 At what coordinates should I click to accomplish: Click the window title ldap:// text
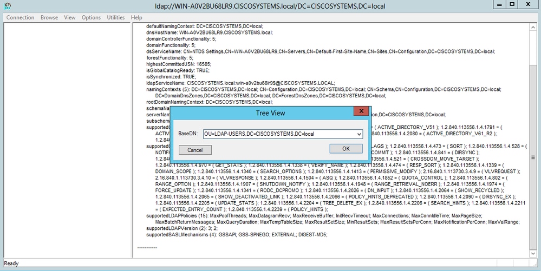click(270, 6)
